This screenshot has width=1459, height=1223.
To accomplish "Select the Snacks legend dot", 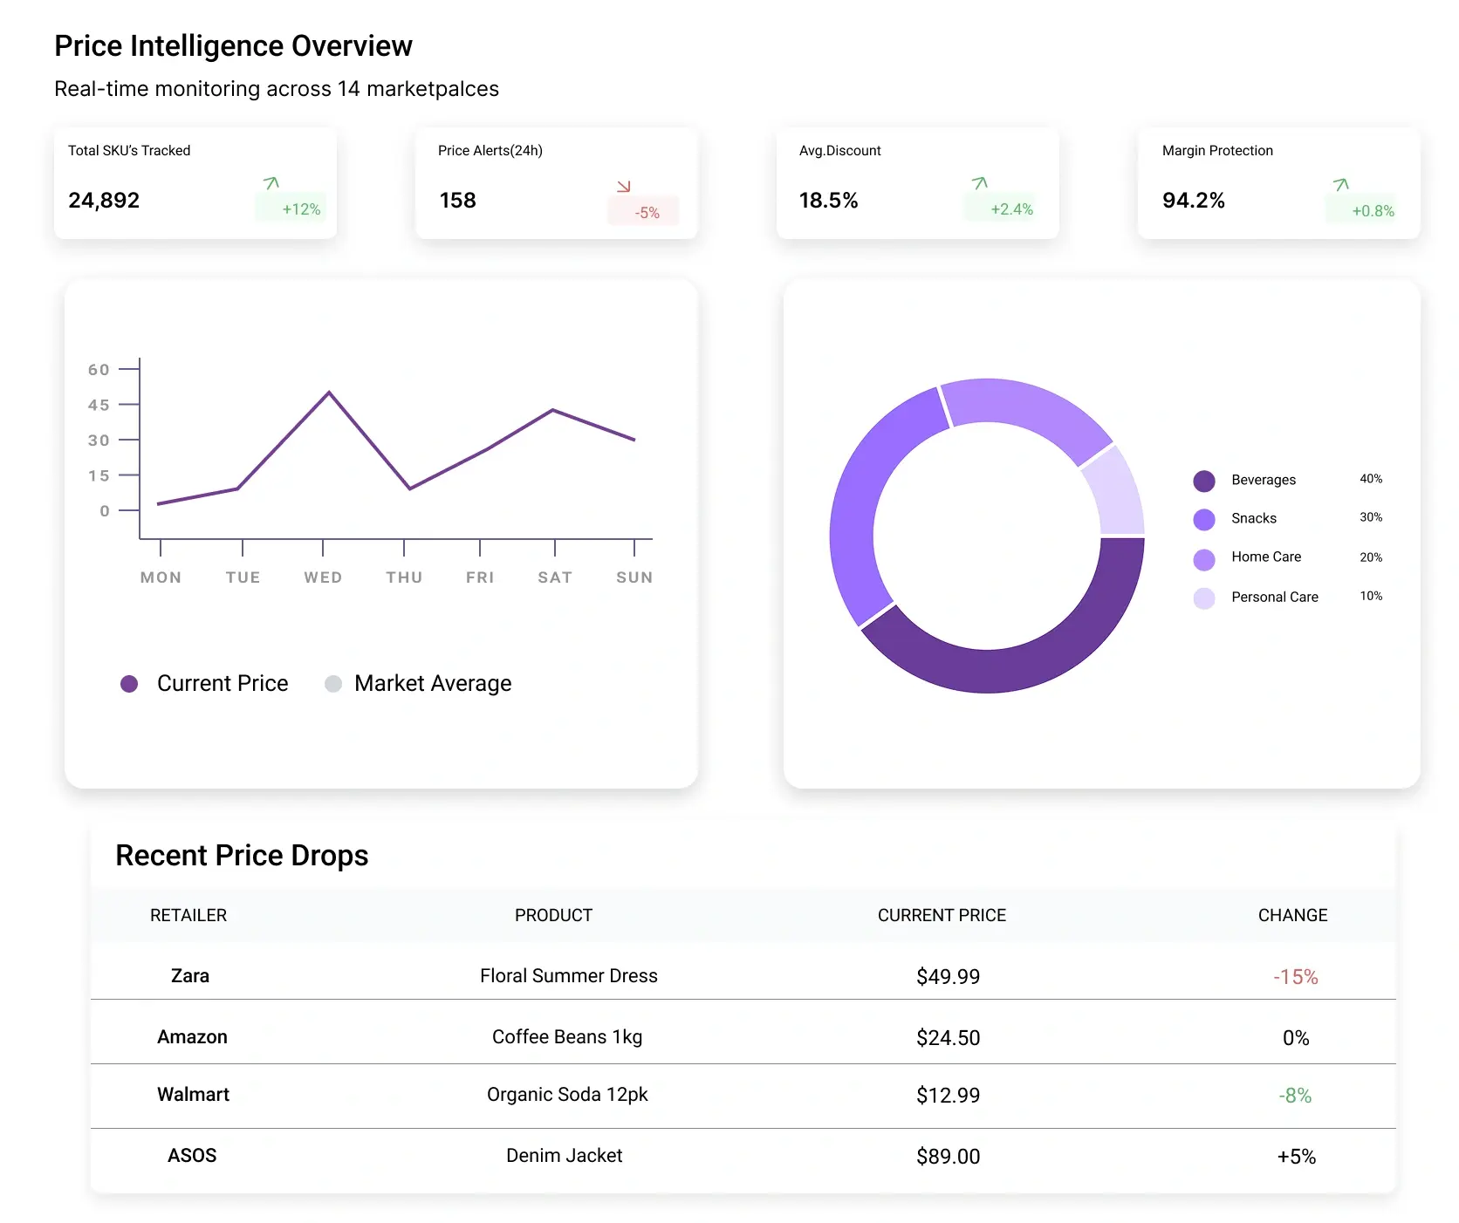I will tap(1202, 519).
